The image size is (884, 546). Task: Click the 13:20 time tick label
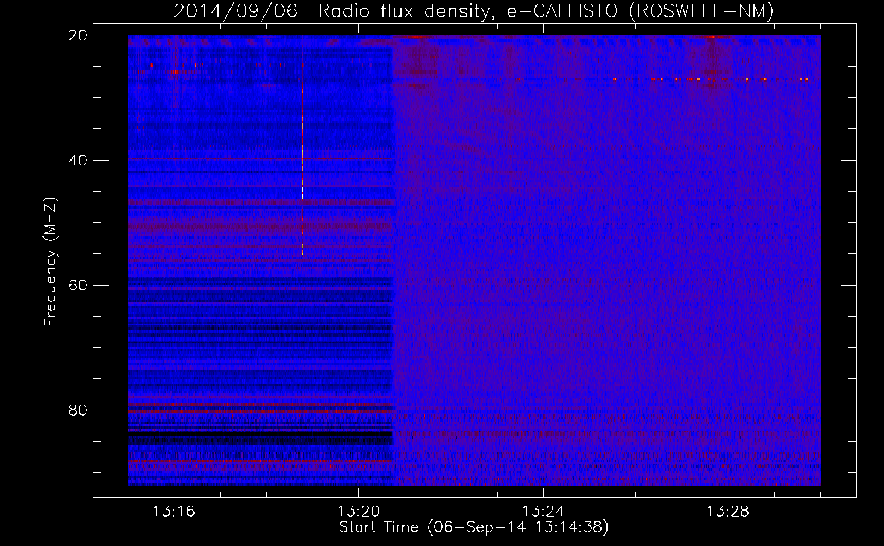358,511
